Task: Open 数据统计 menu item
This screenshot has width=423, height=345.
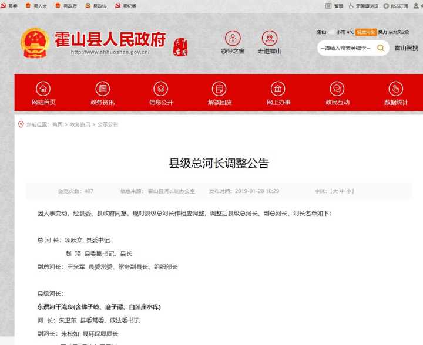Action: tap(396, 93)
